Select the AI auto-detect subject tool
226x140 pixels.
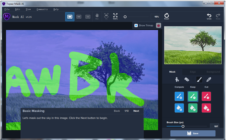coord(177,79)
